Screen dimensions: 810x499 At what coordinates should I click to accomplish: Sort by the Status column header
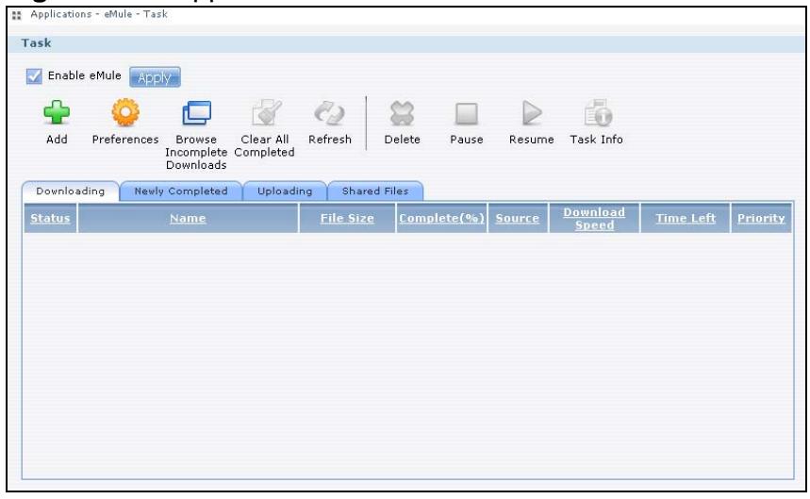[x=50, y=219]
